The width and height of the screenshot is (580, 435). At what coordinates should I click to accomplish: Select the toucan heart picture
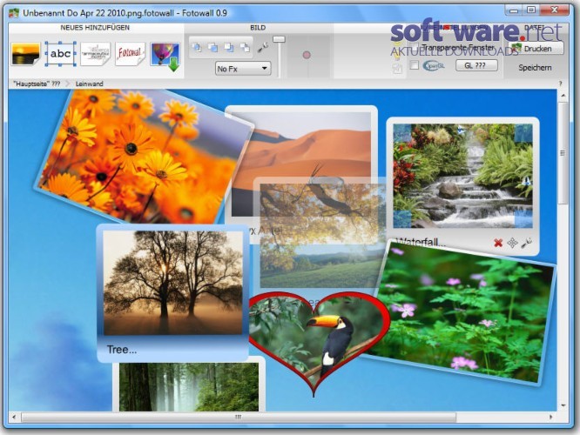319,340
